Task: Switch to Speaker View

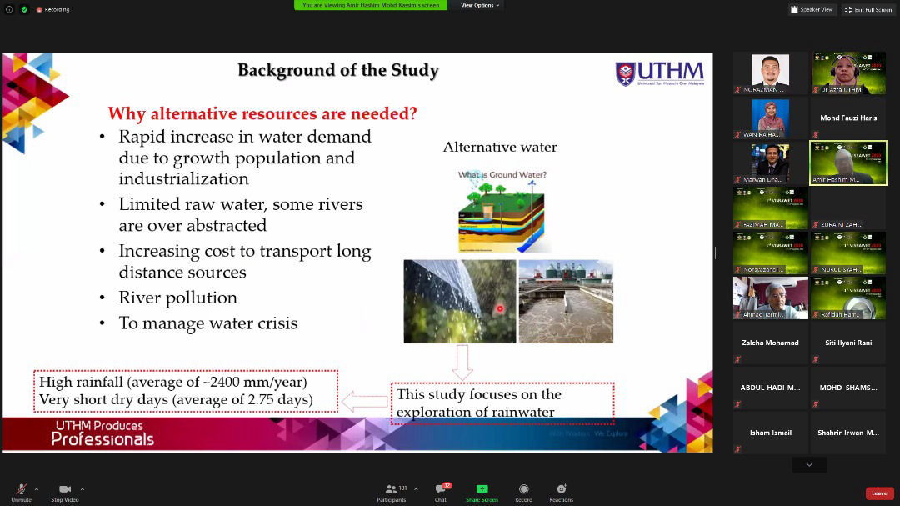Action: click(812, 9)
